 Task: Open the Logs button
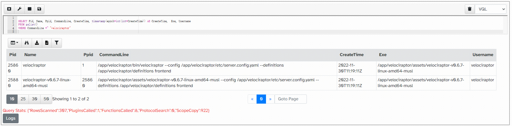click(11, 118)
